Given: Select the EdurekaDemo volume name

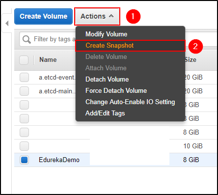Looking at the screenshot, I should point(59,160).
